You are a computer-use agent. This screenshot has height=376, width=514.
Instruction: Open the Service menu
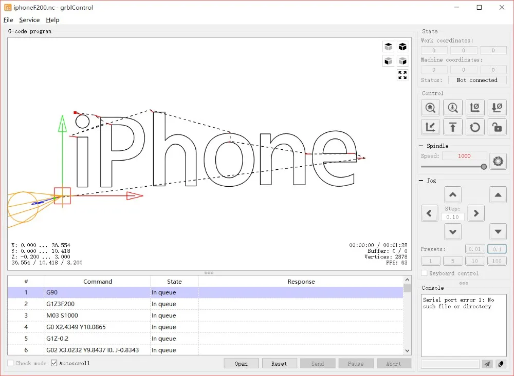tap(29, 20)
